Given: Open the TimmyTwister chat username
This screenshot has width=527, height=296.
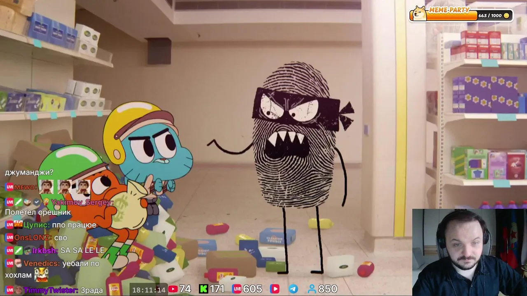Looking at the screenshot, I should pyautogui.click(x=51, y=290).
